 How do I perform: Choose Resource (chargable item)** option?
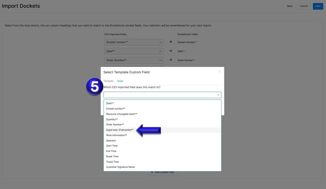[x=163, y=114]
